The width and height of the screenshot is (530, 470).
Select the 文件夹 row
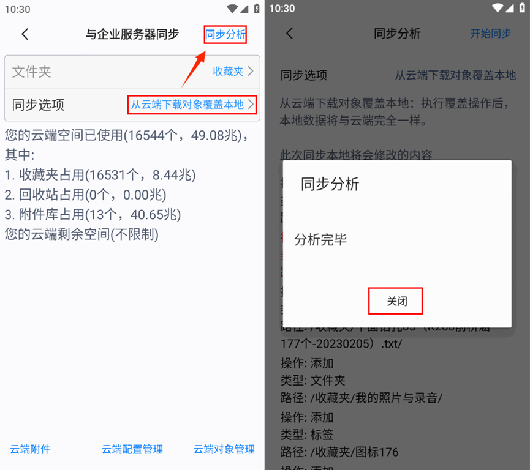coord(132,72)
